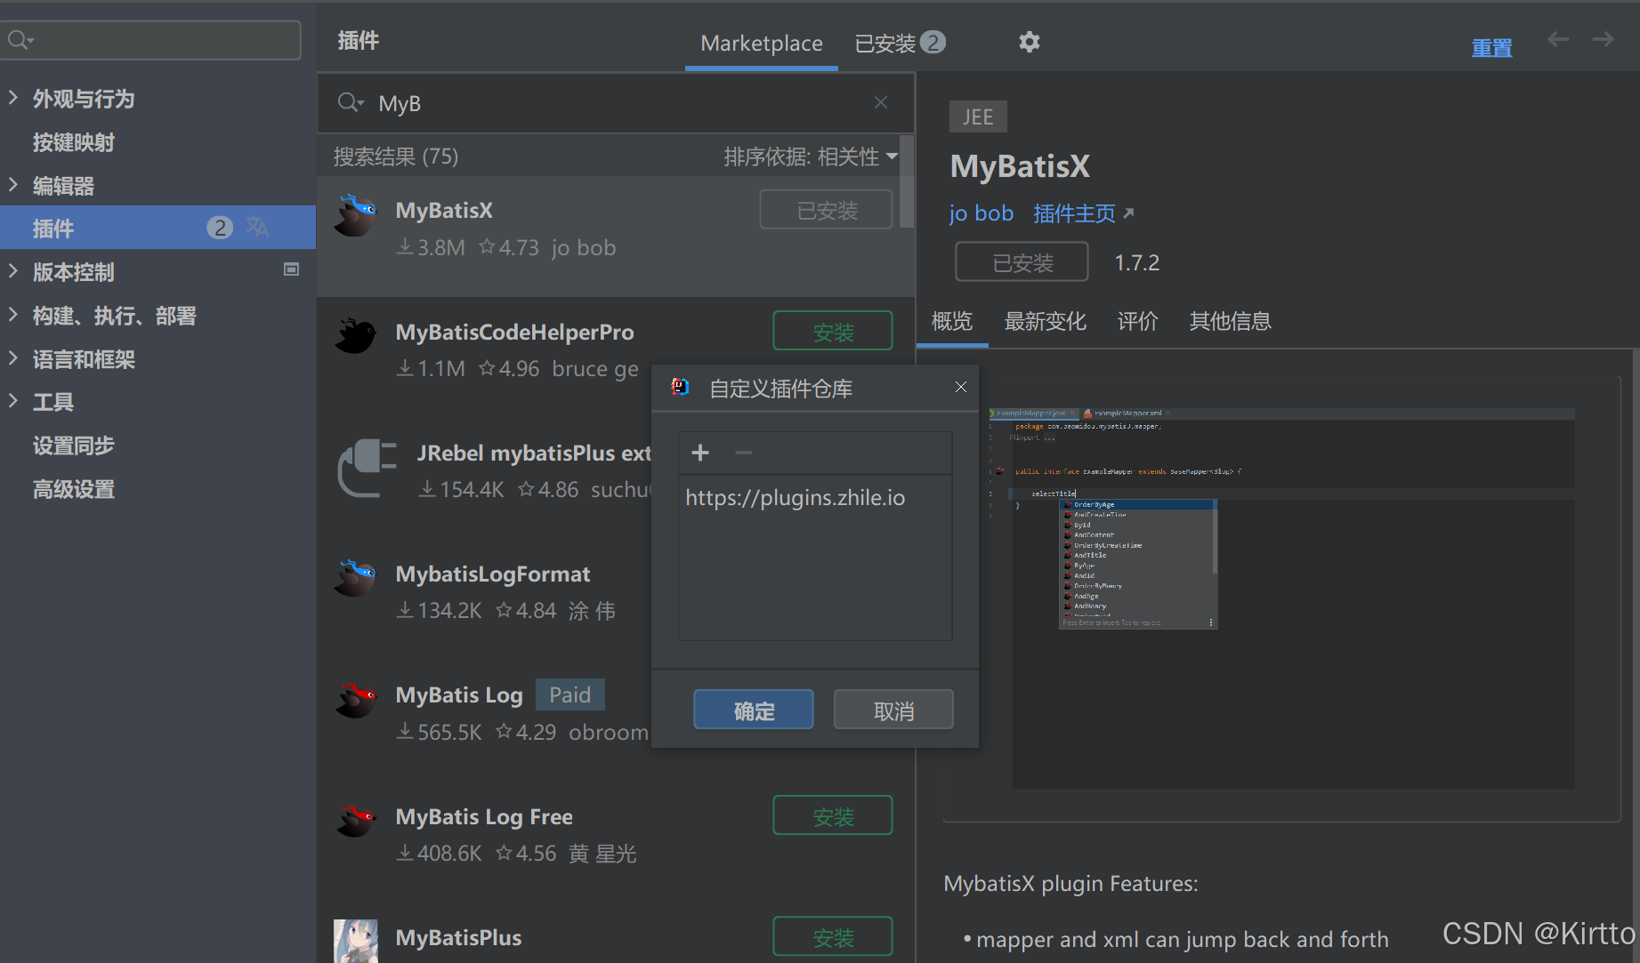
Task: Click the Paid badge on MyBatis Log
Action: 570,694
